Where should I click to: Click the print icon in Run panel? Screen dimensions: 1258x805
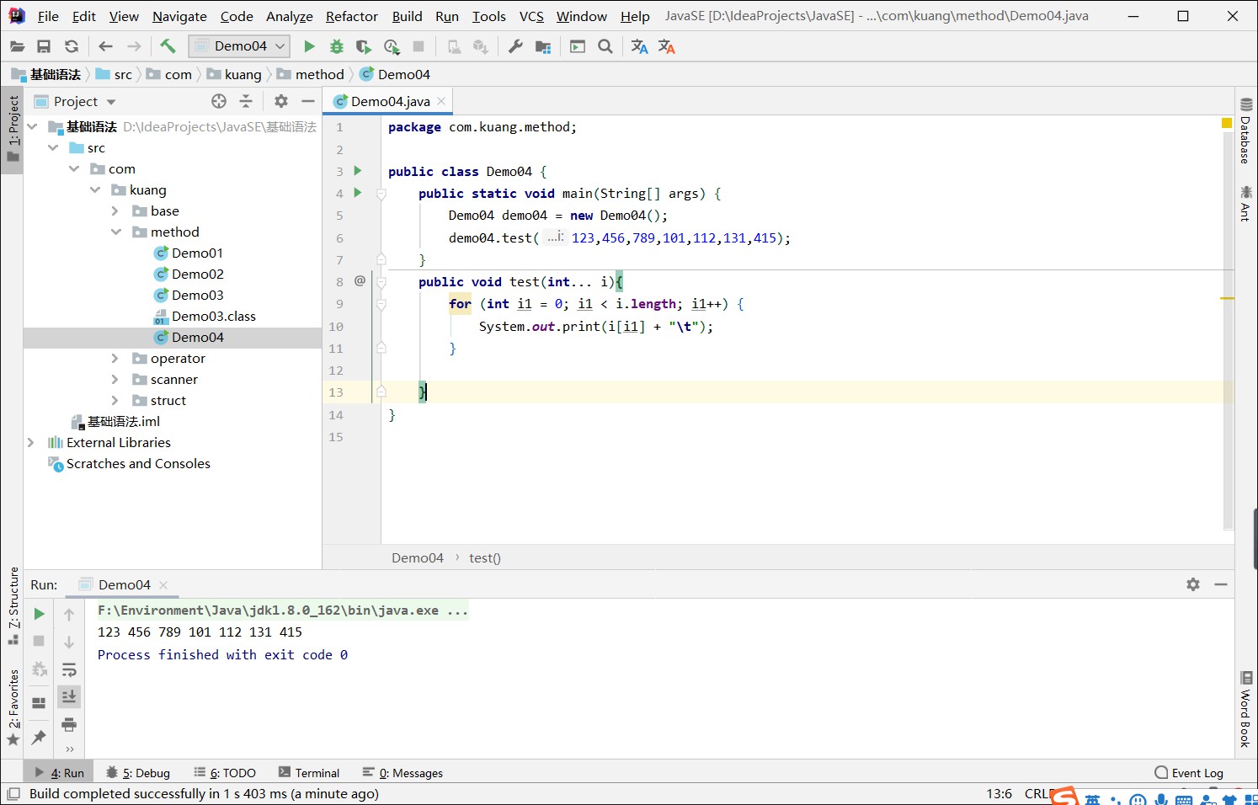69,724
